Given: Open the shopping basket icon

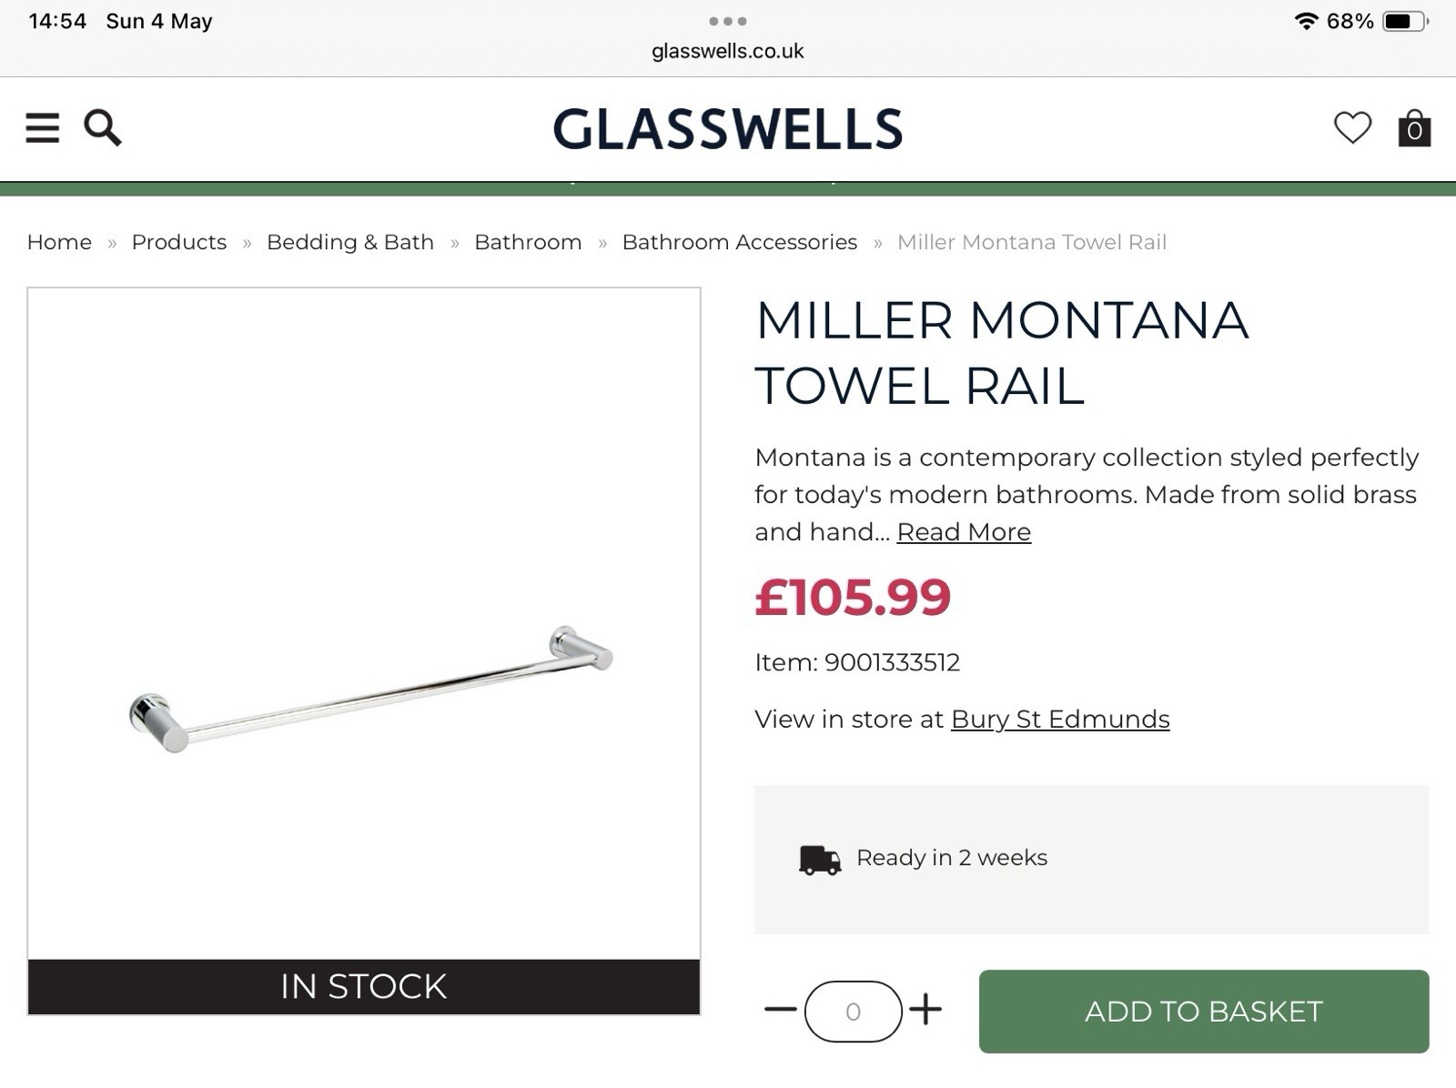Looking at the screenshot, I should pos(1414,129).
